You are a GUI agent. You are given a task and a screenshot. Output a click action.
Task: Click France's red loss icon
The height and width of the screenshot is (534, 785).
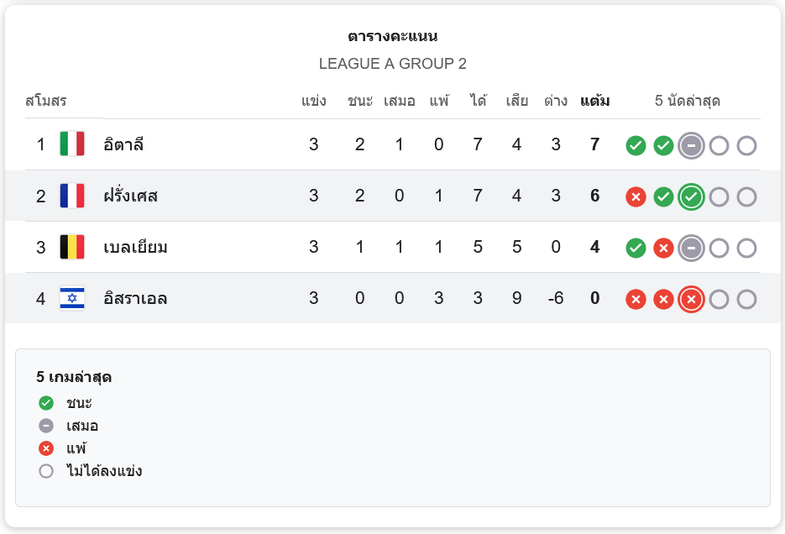click(x=636, y=197)
